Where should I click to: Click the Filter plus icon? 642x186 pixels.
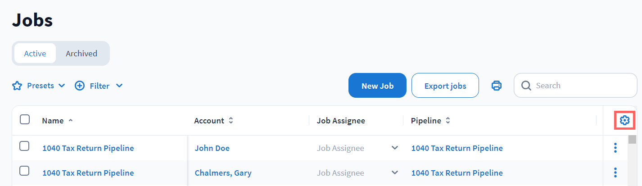[80, 86]
